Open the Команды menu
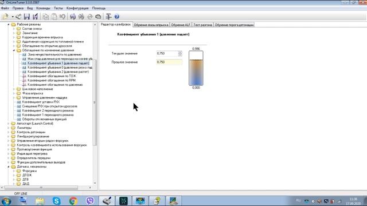Screen dimensions: 367x206 (x=43, y=8)
